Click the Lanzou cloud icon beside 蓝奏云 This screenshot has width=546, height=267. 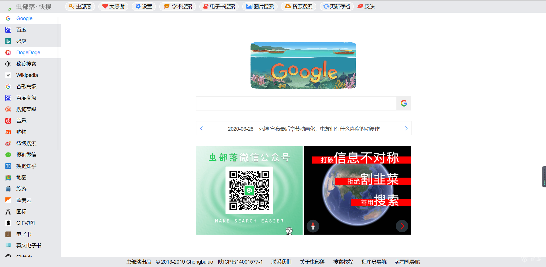point(8,200)
